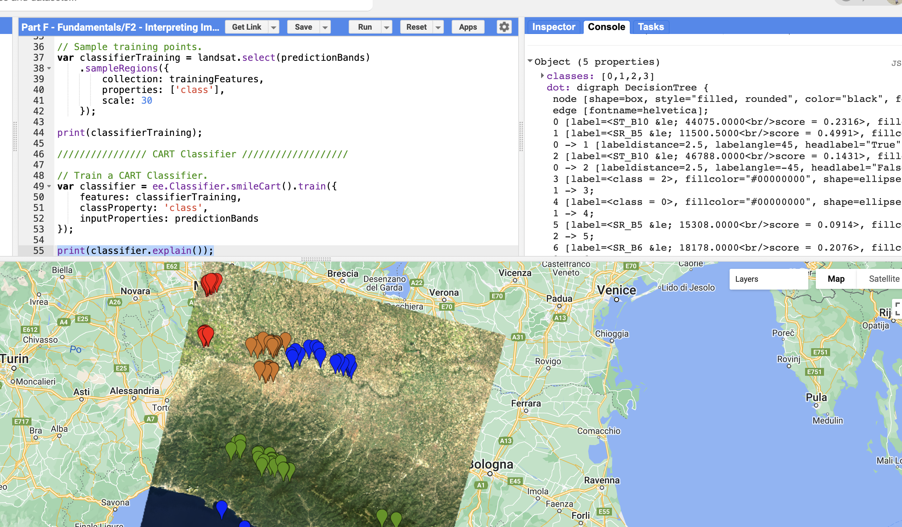The height and width of the screenshot is (527, 902).
Task: Open the Layers panel on the map
Action: [x=768, y=279]
